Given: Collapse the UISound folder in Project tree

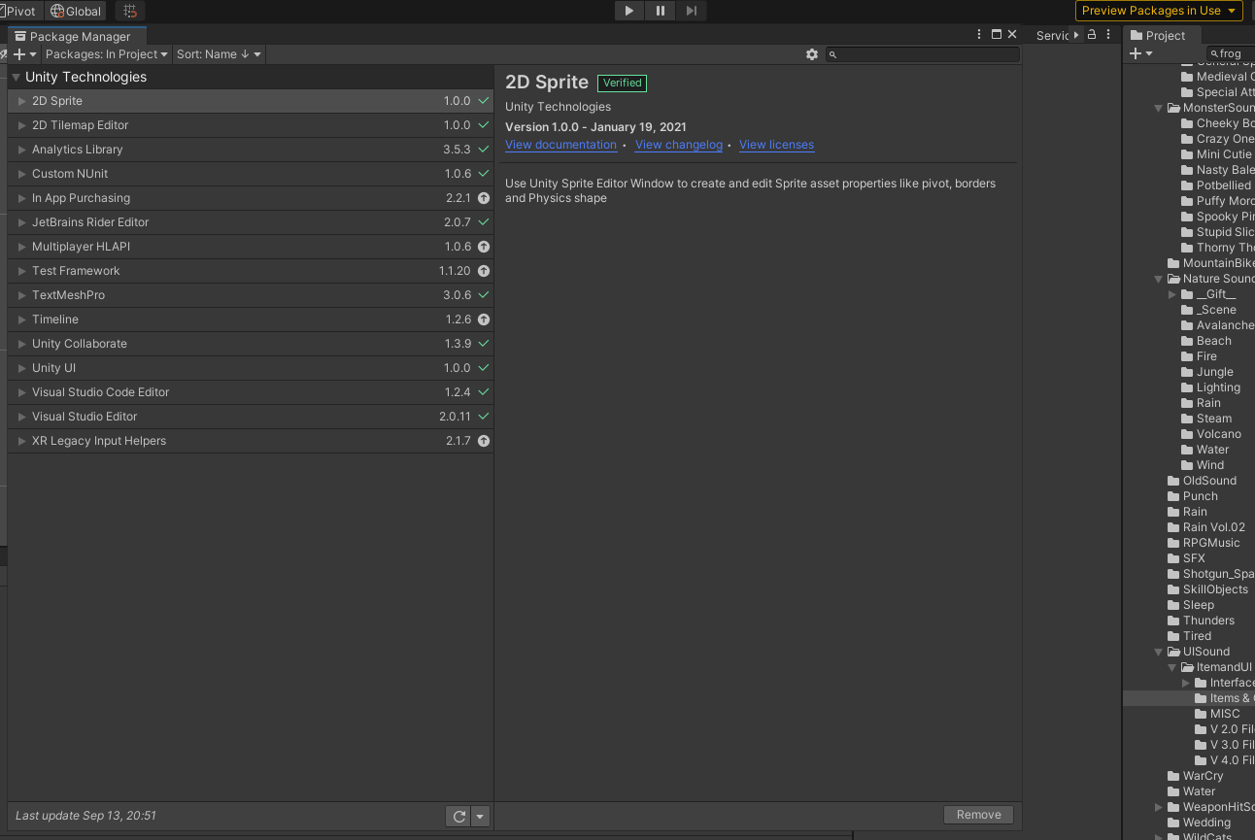Looking at the screenshot, I should pyautogui.click(x=1159, y=652).
